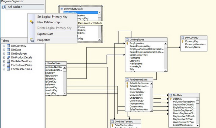
Task: Click the EmployeeKey primary key icon
Action: click(127, 43)
